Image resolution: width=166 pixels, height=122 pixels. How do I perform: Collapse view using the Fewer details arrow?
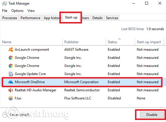point(5,115)
